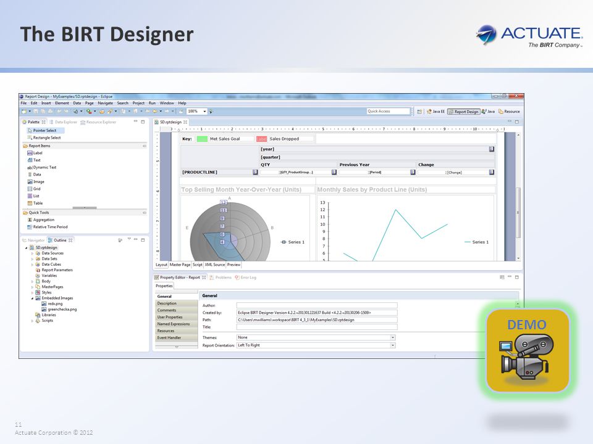Expand the Data Sources node

(32, 253)
